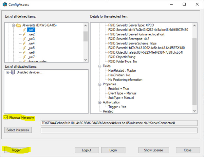This screenshot has width=204, height=157.
Task: Click the All events folder icon
Action: (x=19, y=25)
